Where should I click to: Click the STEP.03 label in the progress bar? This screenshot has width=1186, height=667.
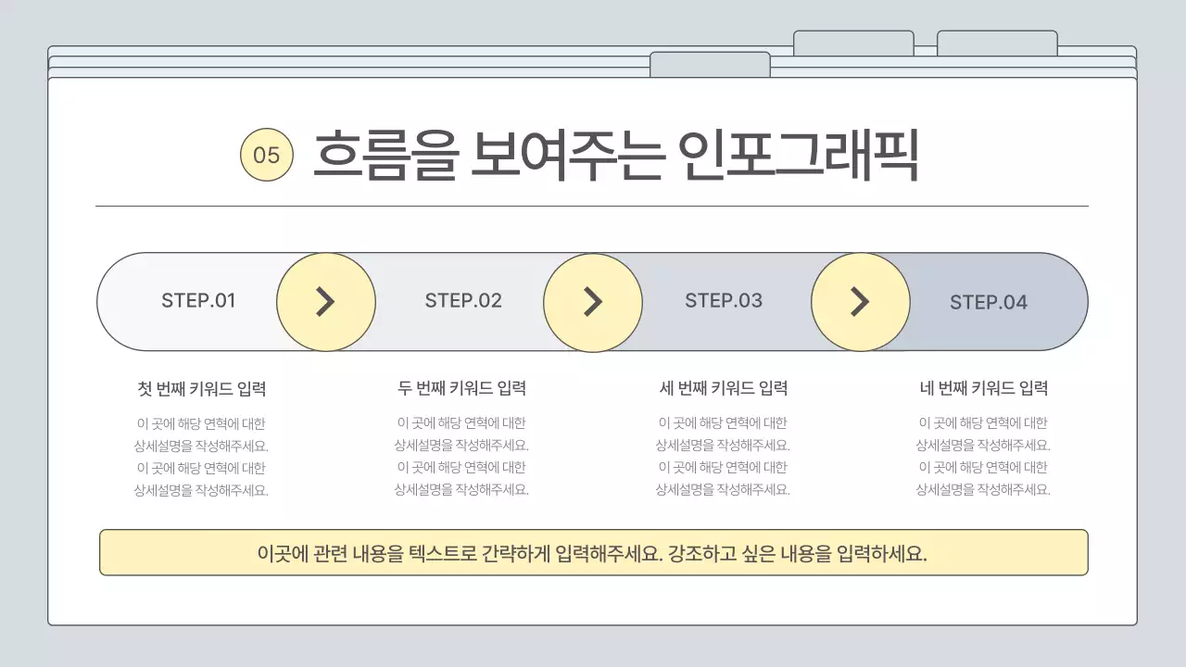(x=725, y=300)
